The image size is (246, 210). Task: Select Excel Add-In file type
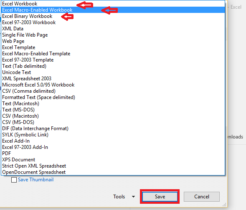113,141
